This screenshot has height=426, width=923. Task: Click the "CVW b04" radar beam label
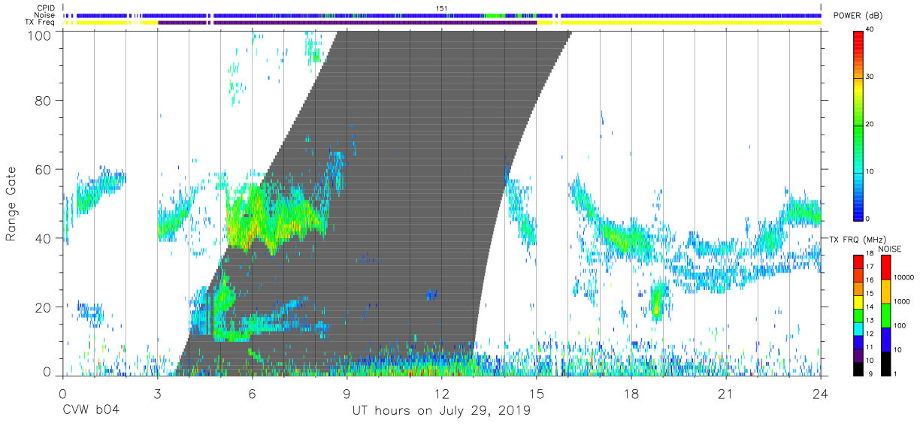tap(91, 411)
